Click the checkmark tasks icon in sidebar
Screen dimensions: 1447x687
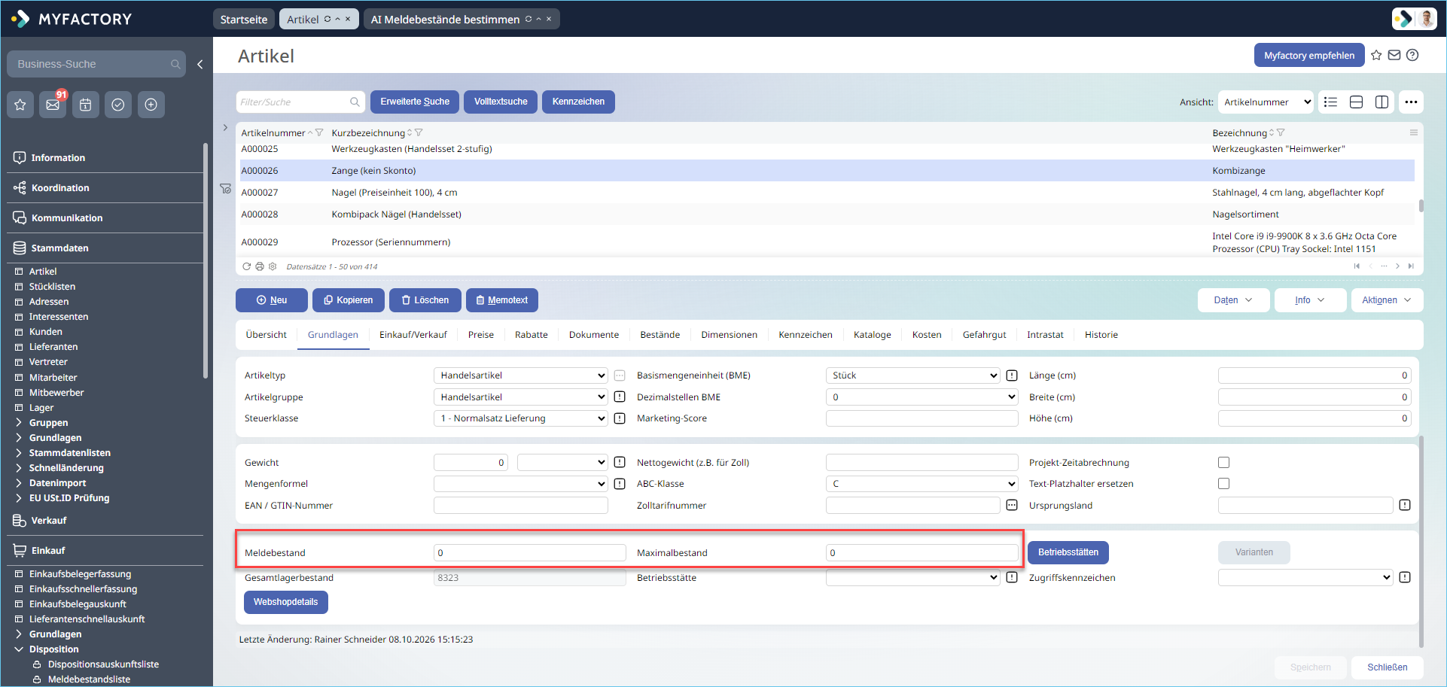118,105
